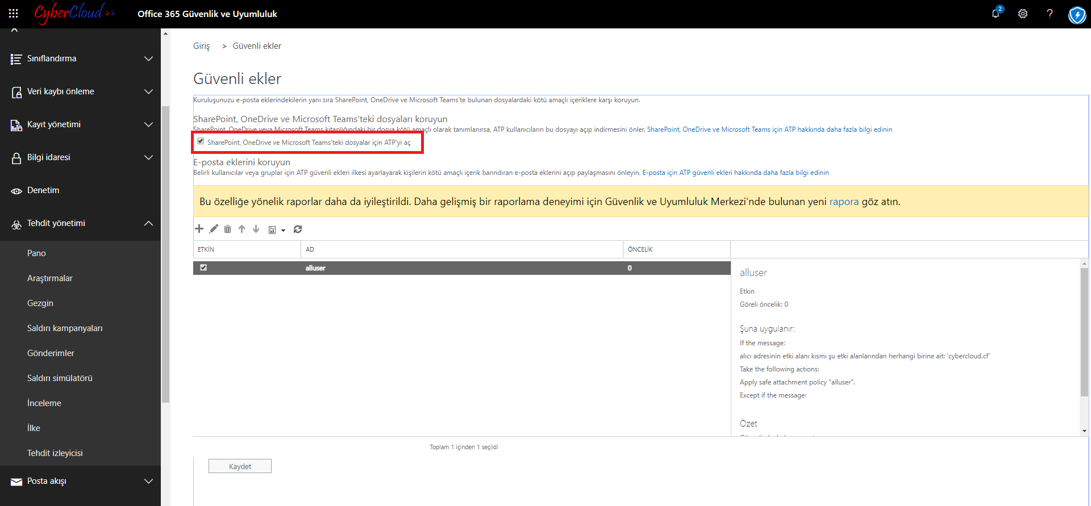Sort by the ETKİN column header
Viewport: 1091px width, 506px height.
pos(247,249)
